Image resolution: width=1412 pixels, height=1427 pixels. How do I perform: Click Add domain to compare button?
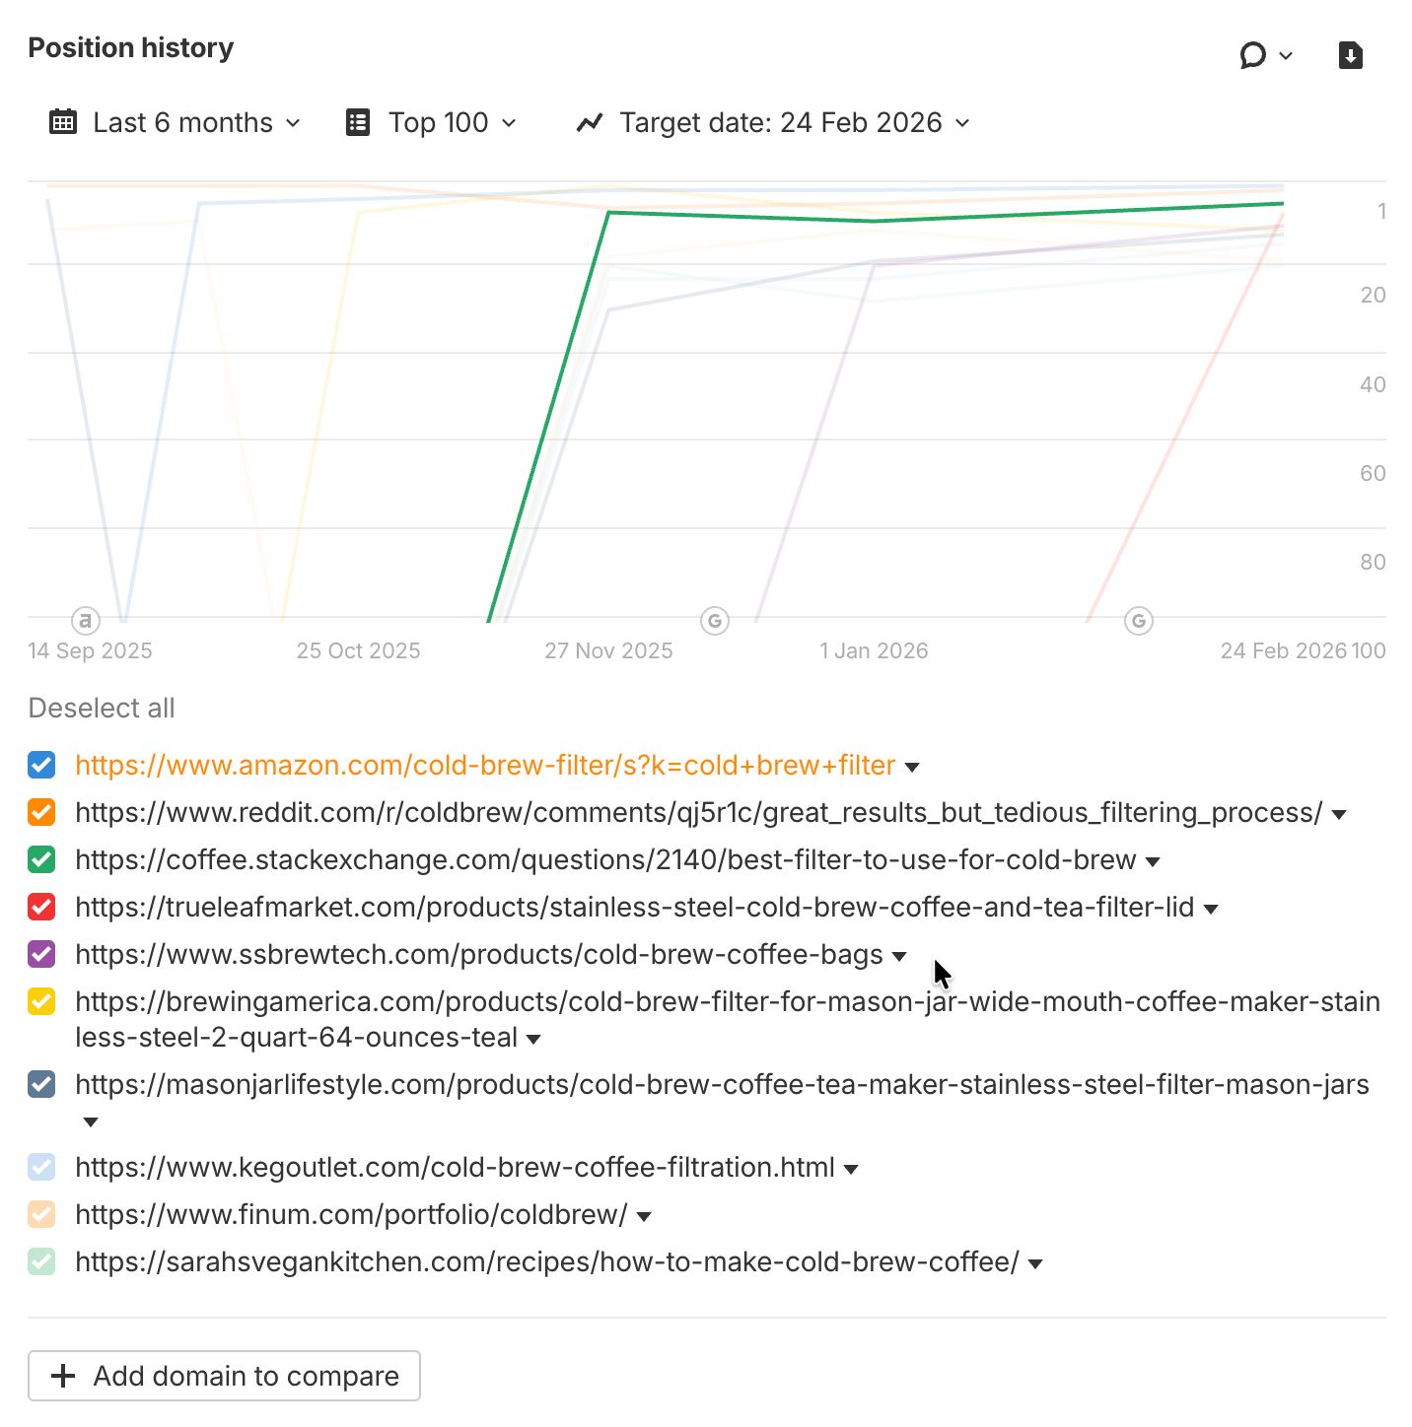224,1376
